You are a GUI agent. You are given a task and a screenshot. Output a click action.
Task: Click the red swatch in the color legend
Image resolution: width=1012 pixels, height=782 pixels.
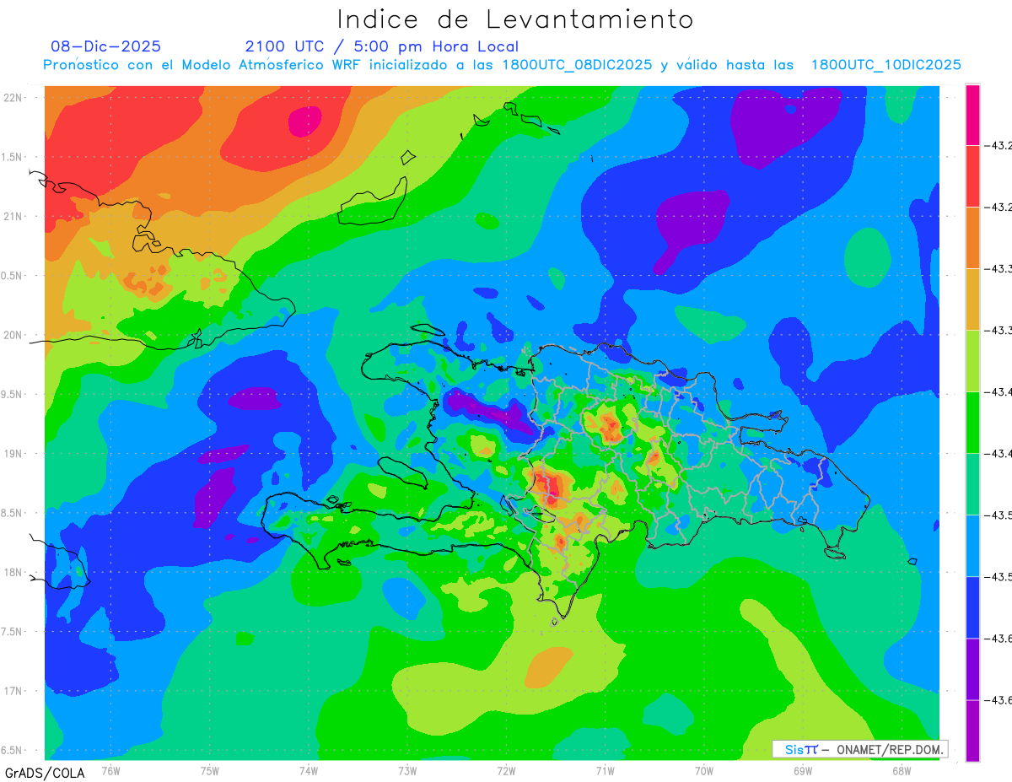[x=972, y=176]
